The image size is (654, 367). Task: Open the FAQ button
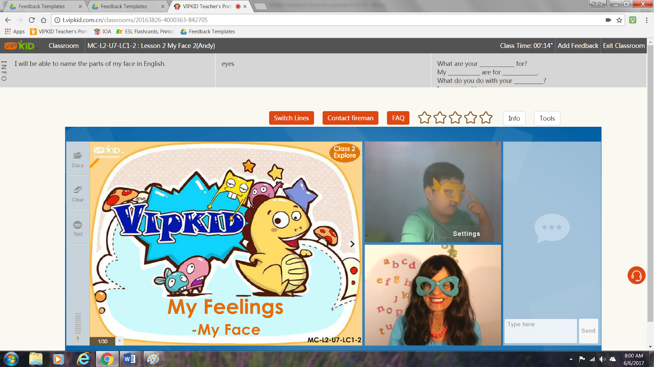click(398, 118)
